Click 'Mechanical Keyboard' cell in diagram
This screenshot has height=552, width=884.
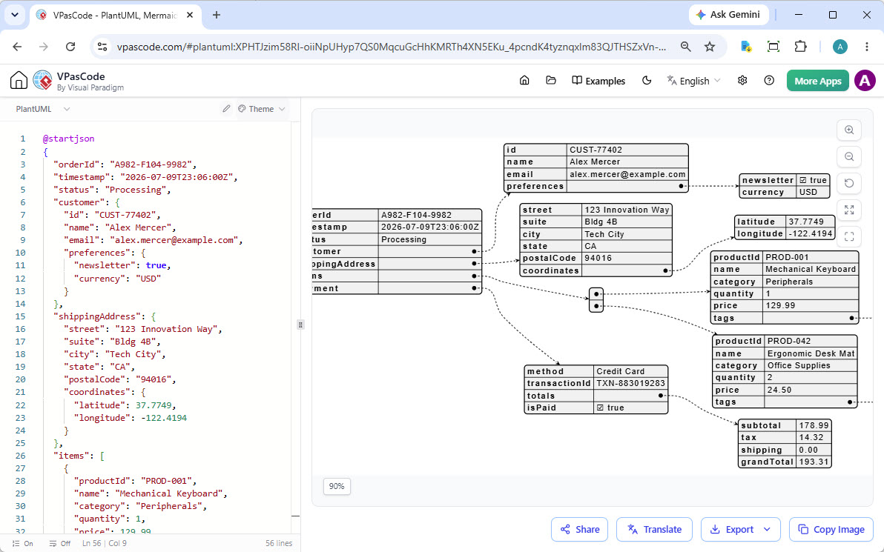pos(811,269)
